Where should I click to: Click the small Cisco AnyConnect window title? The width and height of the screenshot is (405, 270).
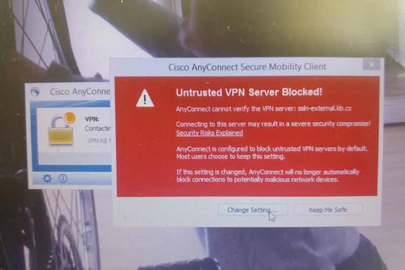coord(80,92)
